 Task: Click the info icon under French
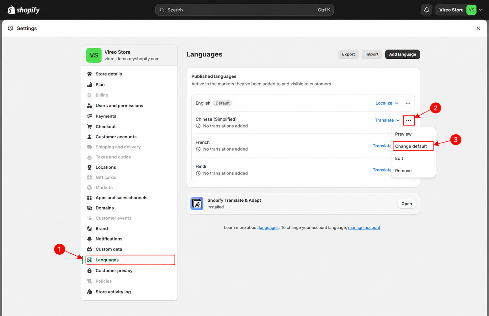pos(198,149)
